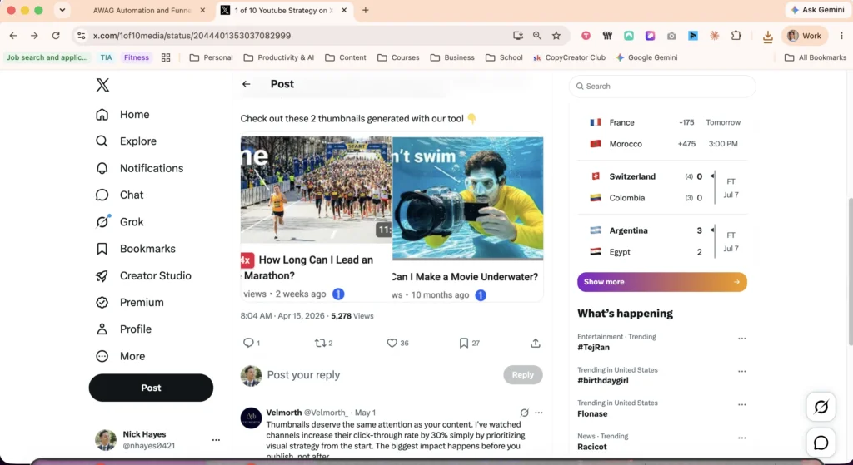This screenshot has width=853, height=465.
Task: Open Personal bookmarks folder
Action: pyautogui.click(x=211, y=57)
